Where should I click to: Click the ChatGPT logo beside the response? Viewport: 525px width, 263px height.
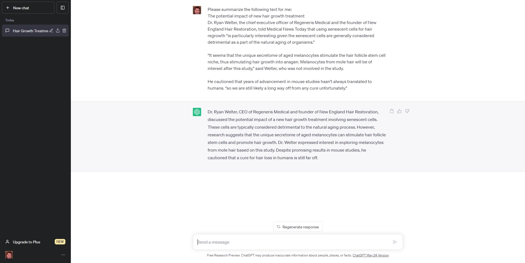pos(197,112)
